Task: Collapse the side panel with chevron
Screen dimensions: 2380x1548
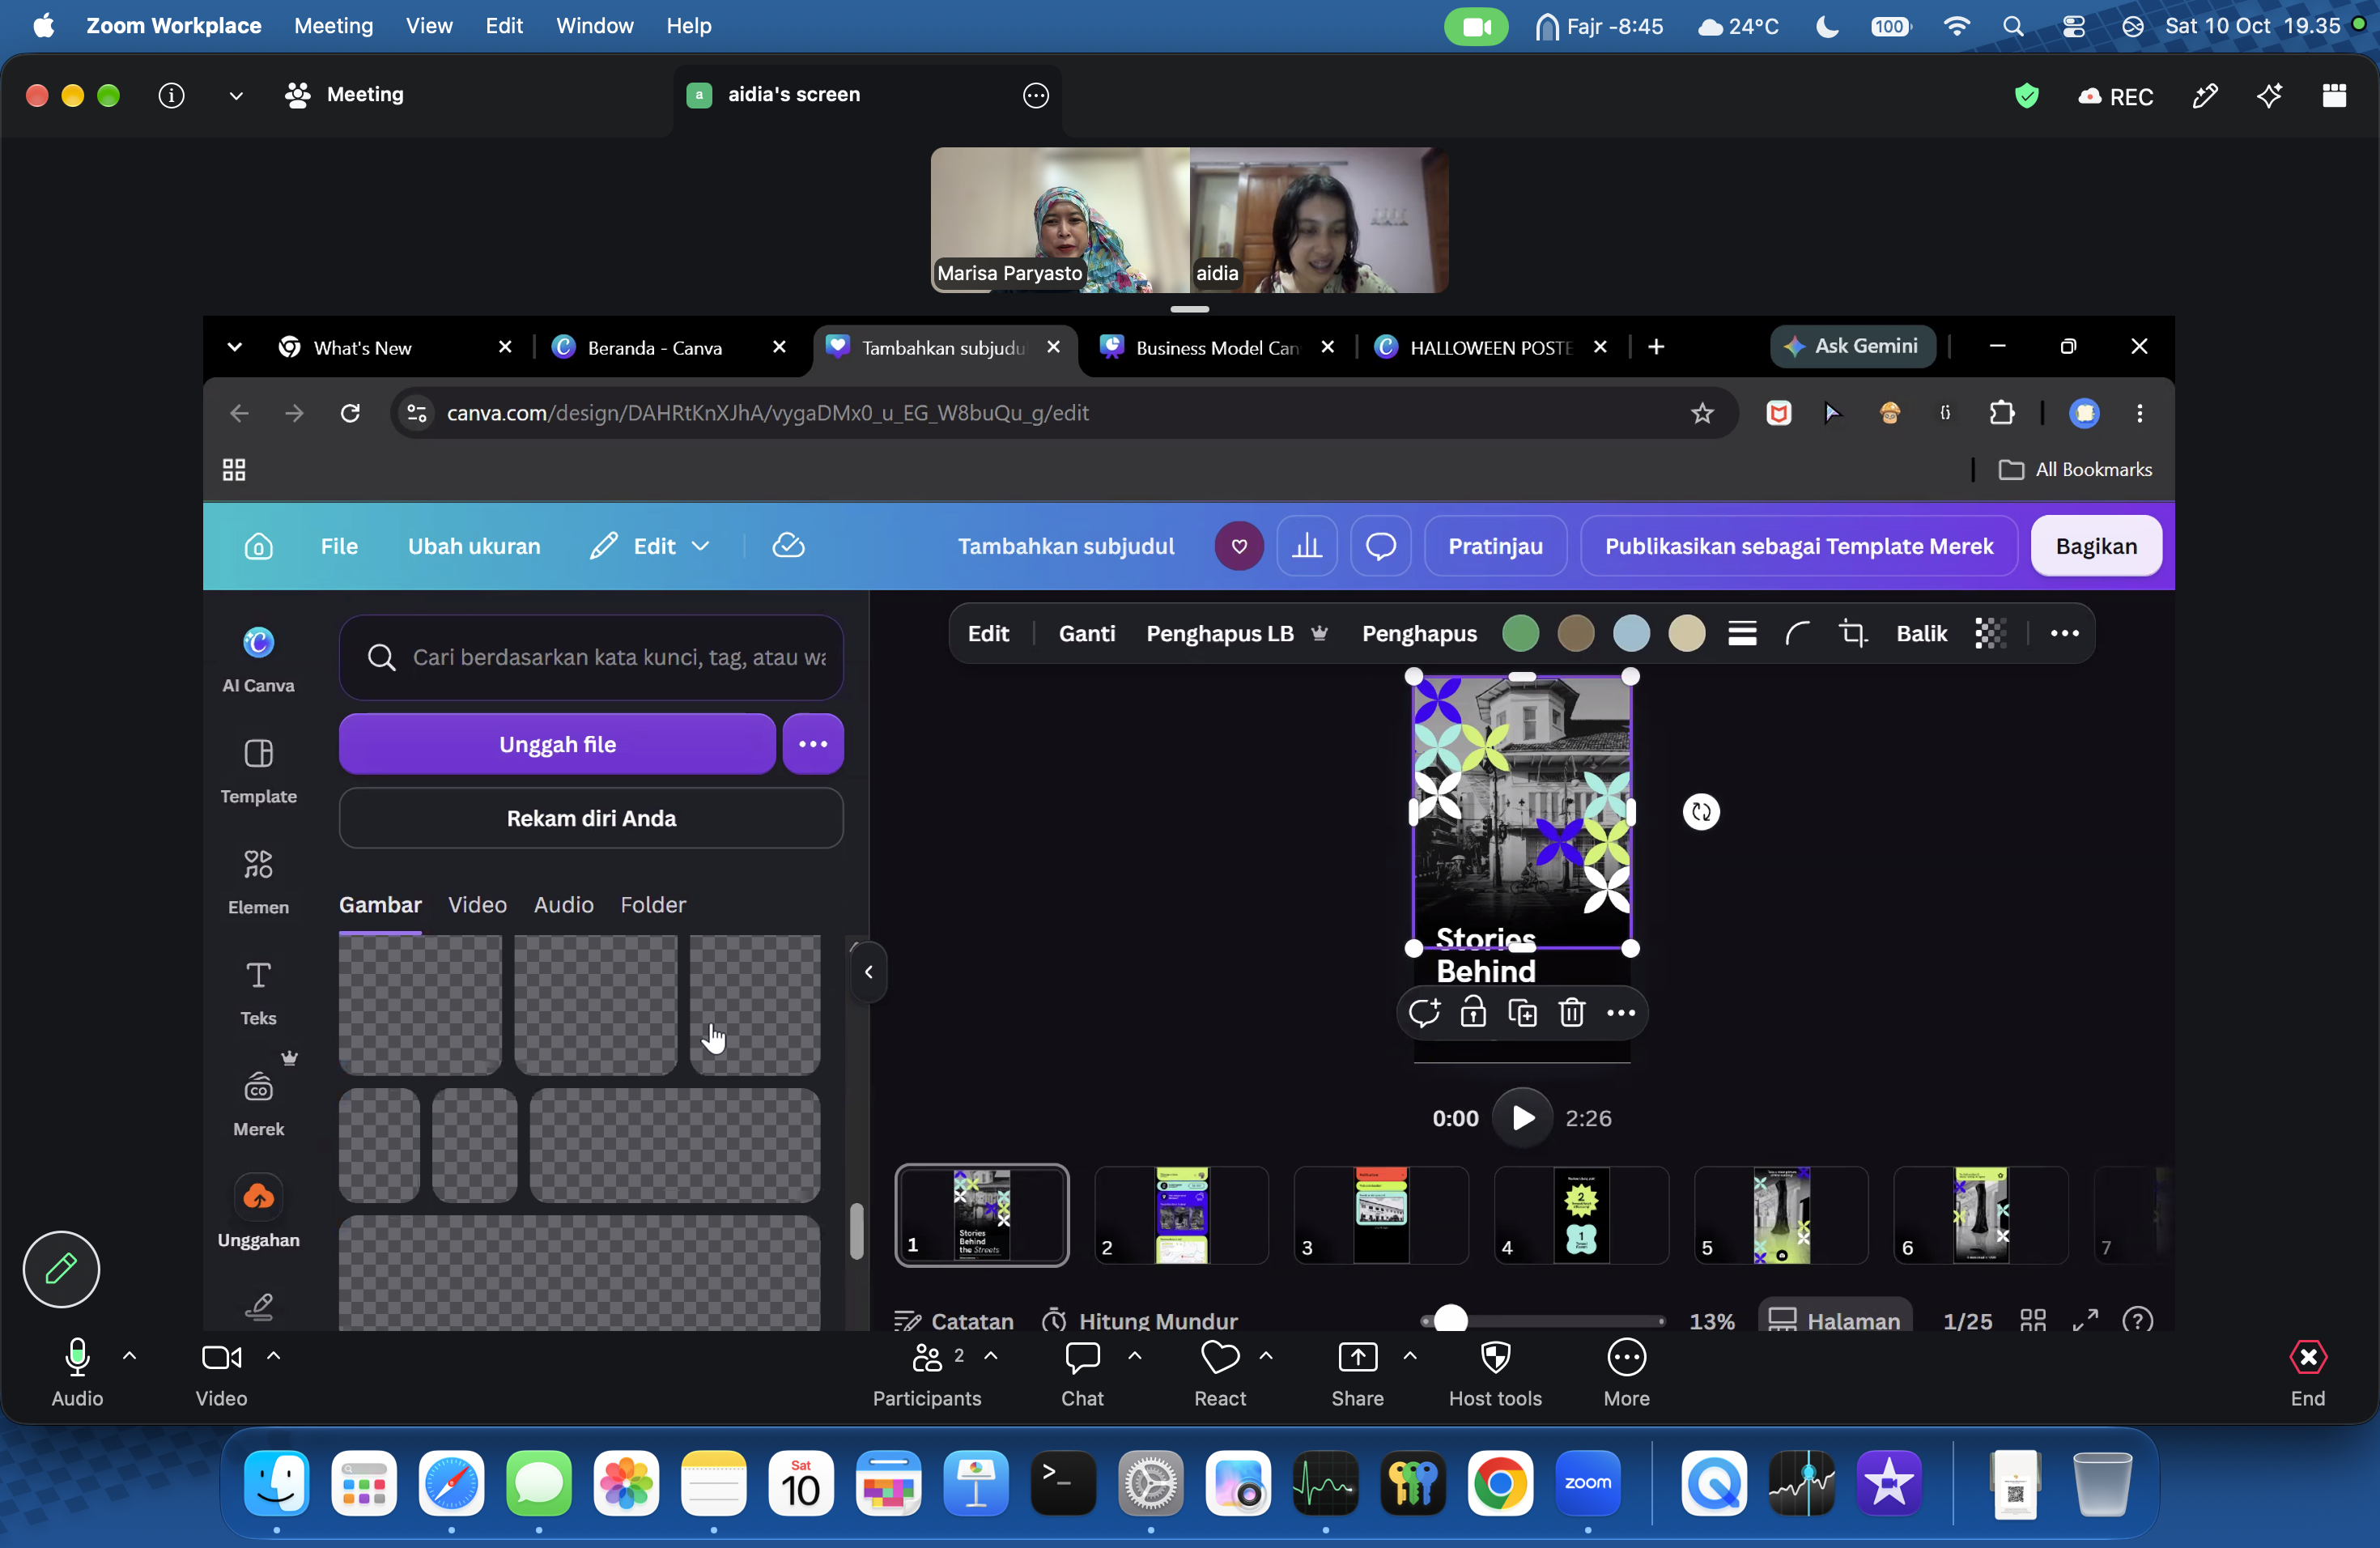Action: coord(868,972)
